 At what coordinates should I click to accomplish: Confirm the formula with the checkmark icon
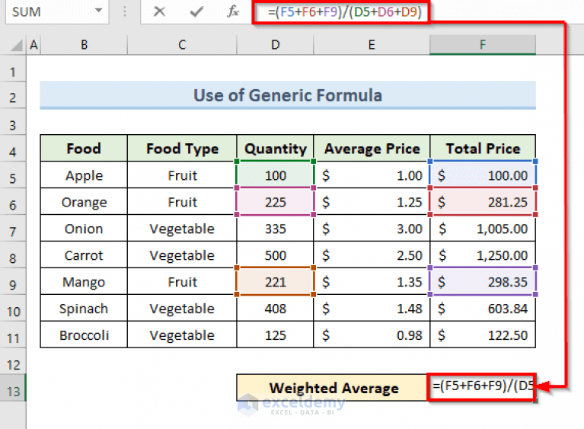(196, 11)
